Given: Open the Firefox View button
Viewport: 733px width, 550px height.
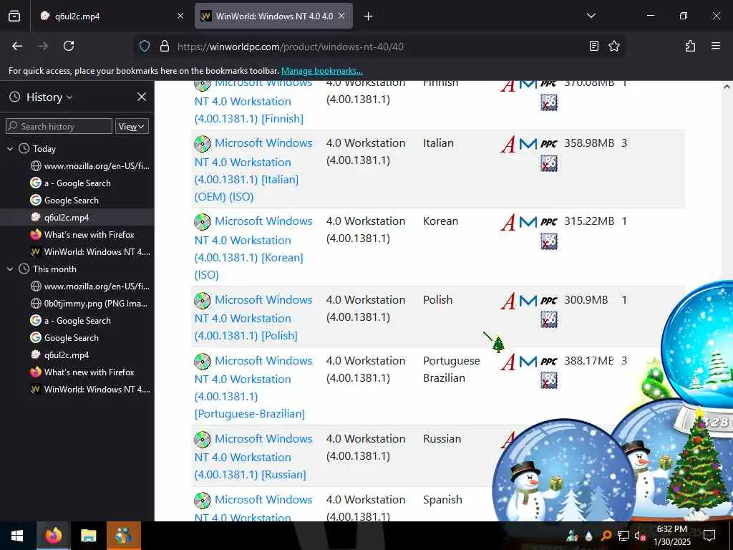Looking at the screenshot, I should click(14, 16).
